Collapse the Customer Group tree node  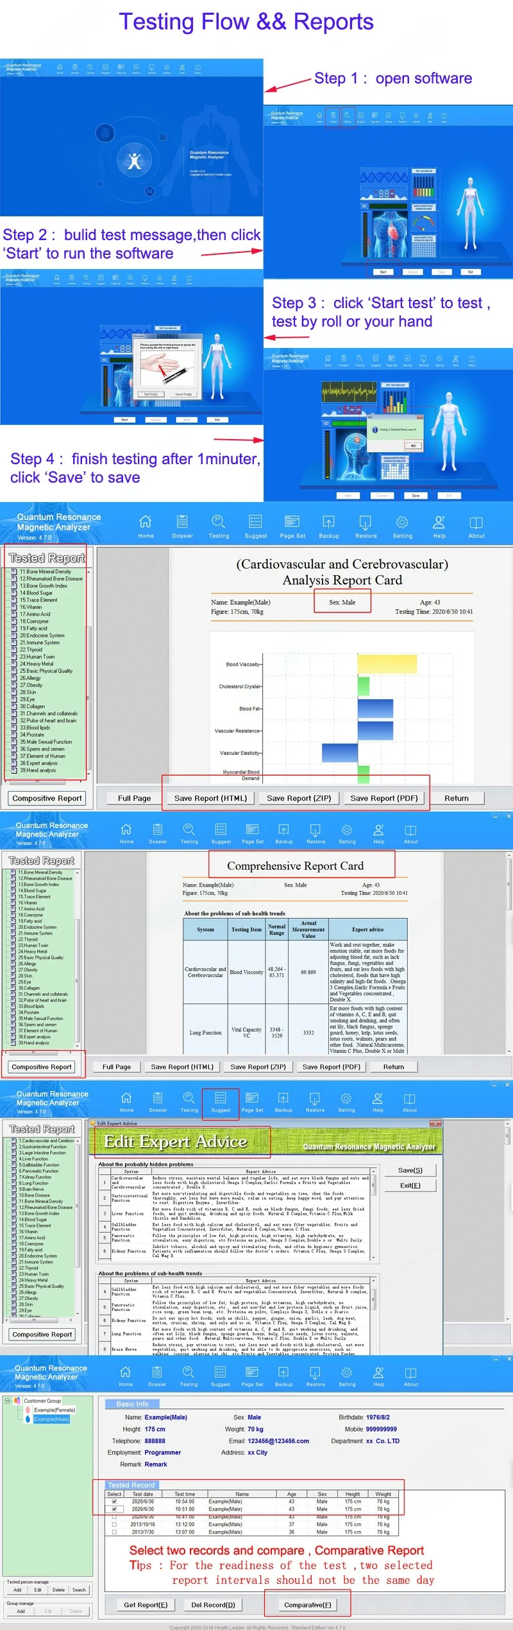pos(7,1401)
